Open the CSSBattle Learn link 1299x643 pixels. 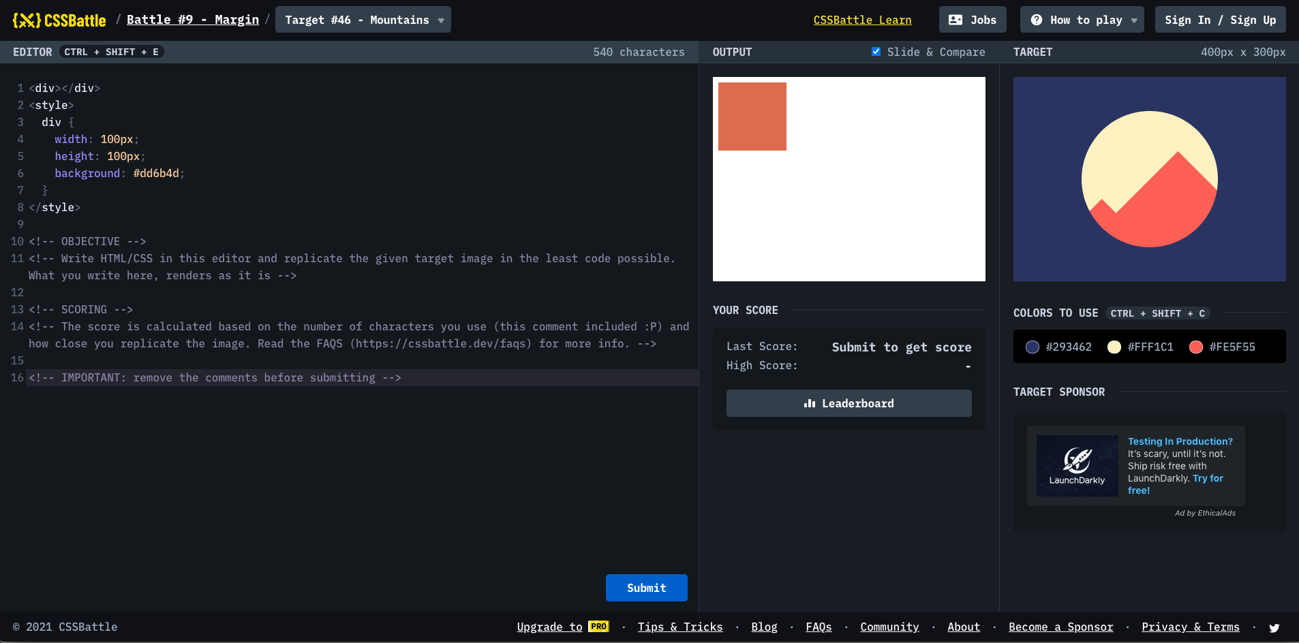click(x=862, y=20)
